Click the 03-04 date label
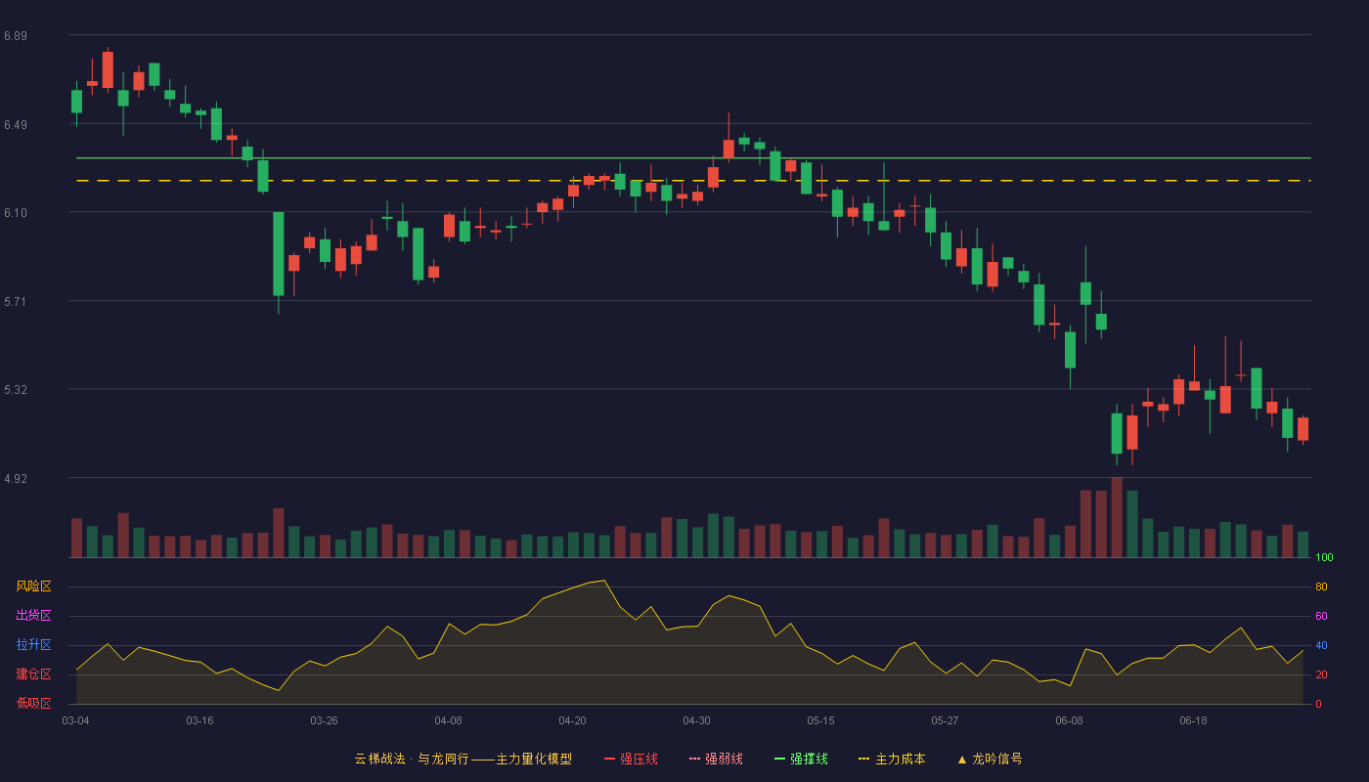This screenshot has height=782, width=1369. (75, 720)
